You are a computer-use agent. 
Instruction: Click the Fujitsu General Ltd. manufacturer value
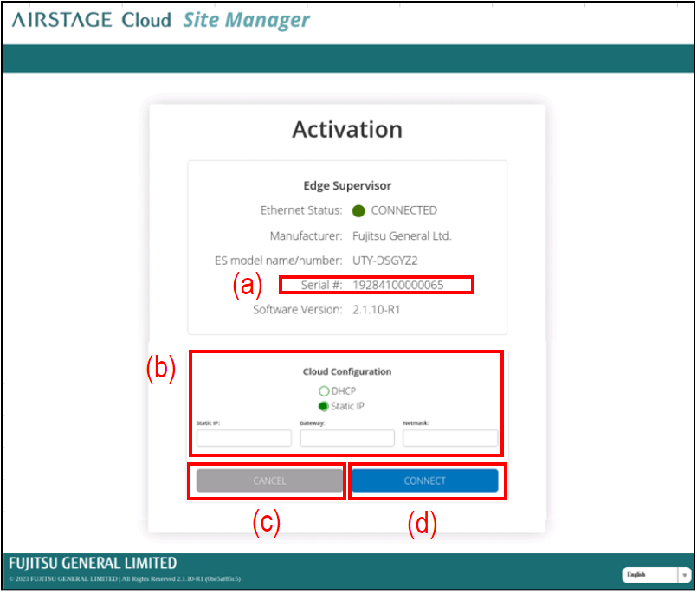[x=402, y=235]
